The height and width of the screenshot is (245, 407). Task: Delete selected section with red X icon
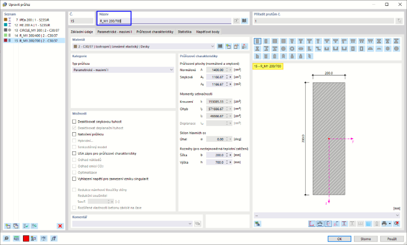[x=60, y=226]
